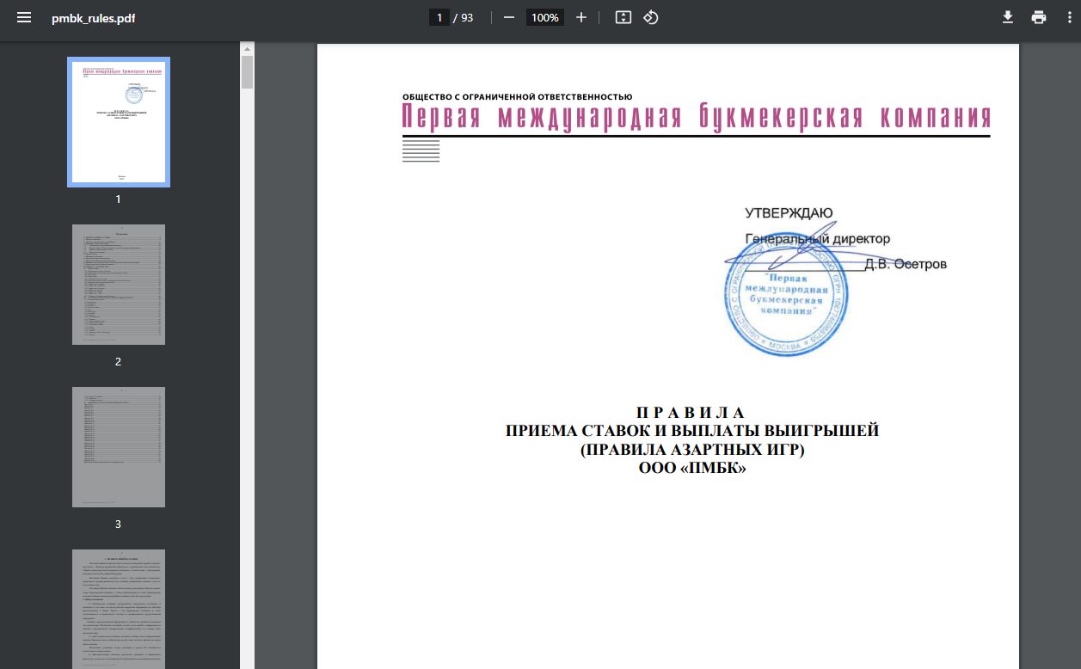The height and width of the screenshot is (669, 1081).
Task: Click the "(ПРАВИЛА АЗАРТНЫХ ИГР)" line
Action: 692,450
